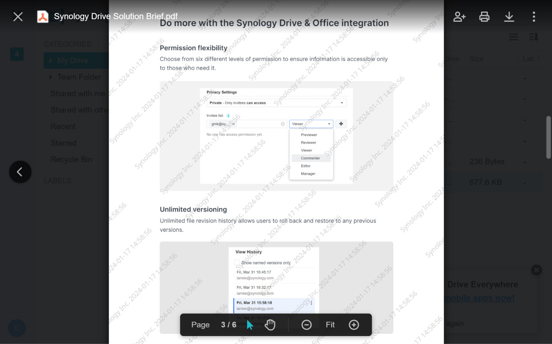Zoom in on the PDF page
552x344 pixels.
[x=353, y=324]
